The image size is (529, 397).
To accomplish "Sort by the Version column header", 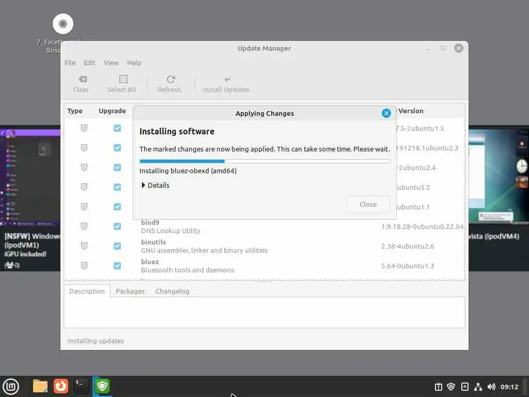I will click(x=411, y=111).
